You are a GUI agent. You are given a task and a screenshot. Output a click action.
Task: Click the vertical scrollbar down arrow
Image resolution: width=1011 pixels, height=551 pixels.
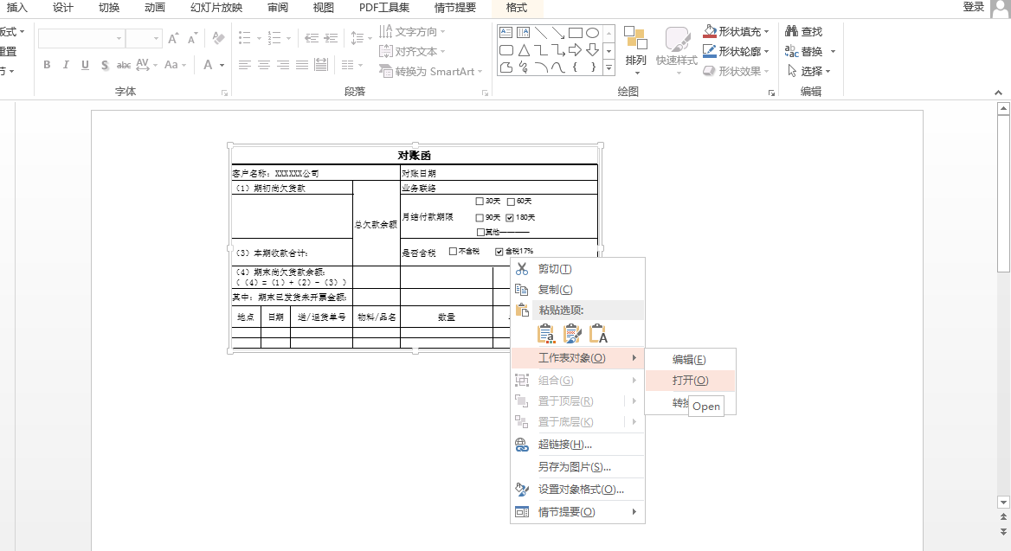[1003, 502]
